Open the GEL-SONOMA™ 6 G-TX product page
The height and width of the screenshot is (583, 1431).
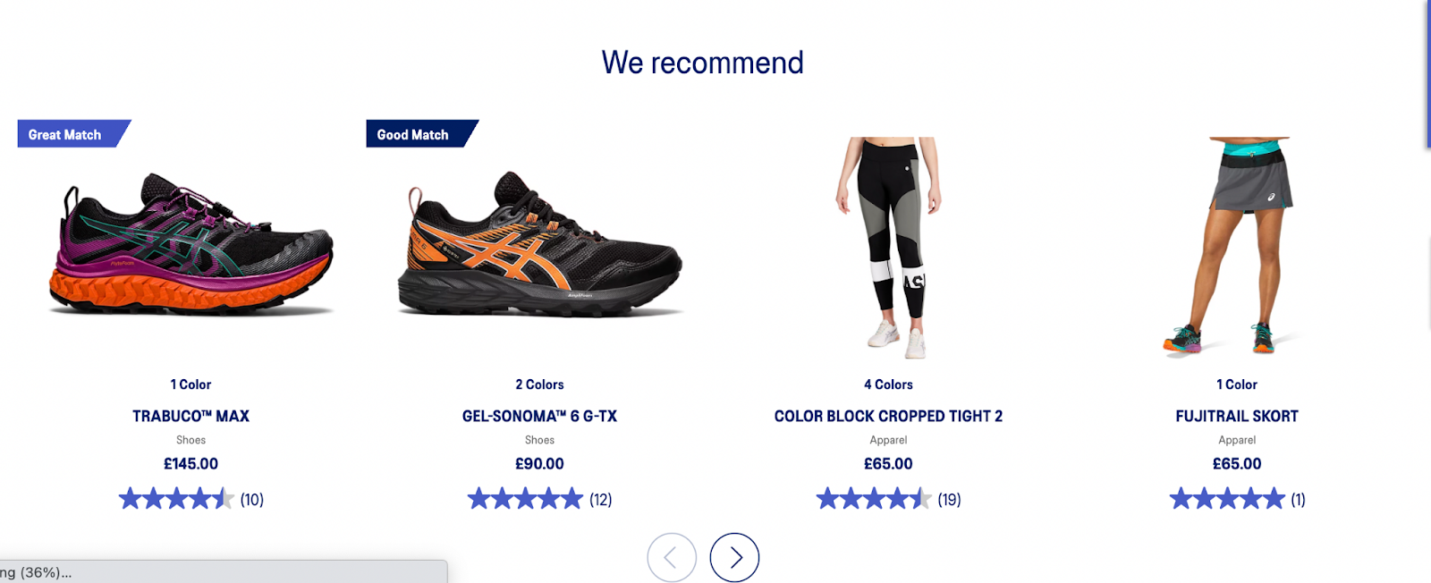[539, 415]
